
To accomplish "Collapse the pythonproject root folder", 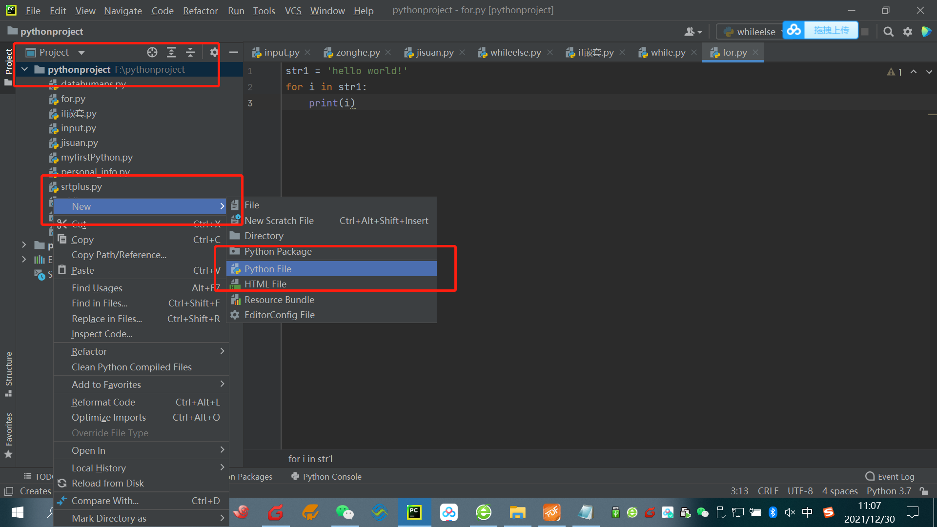I will [24, 69].
